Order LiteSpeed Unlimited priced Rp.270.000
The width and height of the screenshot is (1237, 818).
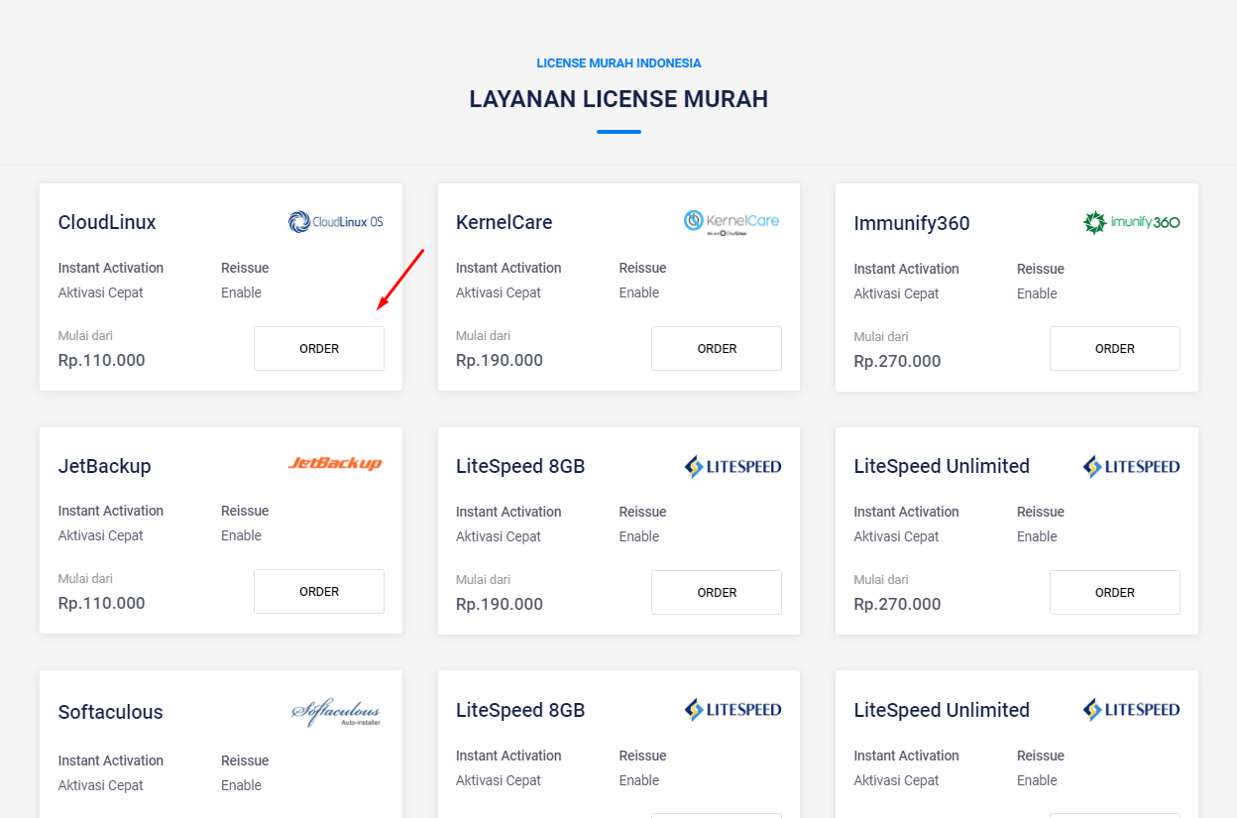[x=1114, y=593]
